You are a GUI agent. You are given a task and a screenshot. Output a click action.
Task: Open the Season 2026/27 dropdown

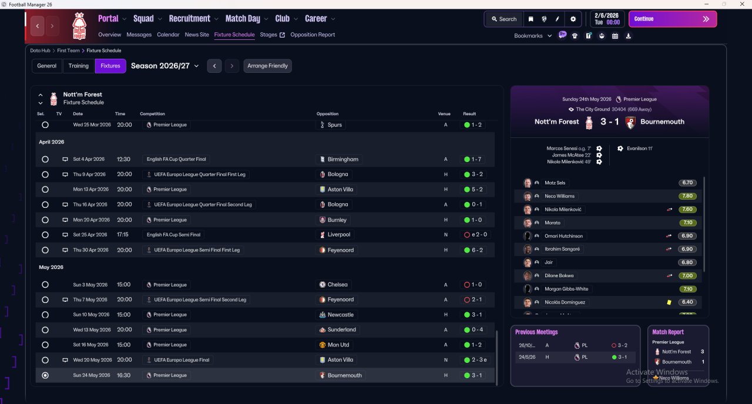(x=165, y=66)
